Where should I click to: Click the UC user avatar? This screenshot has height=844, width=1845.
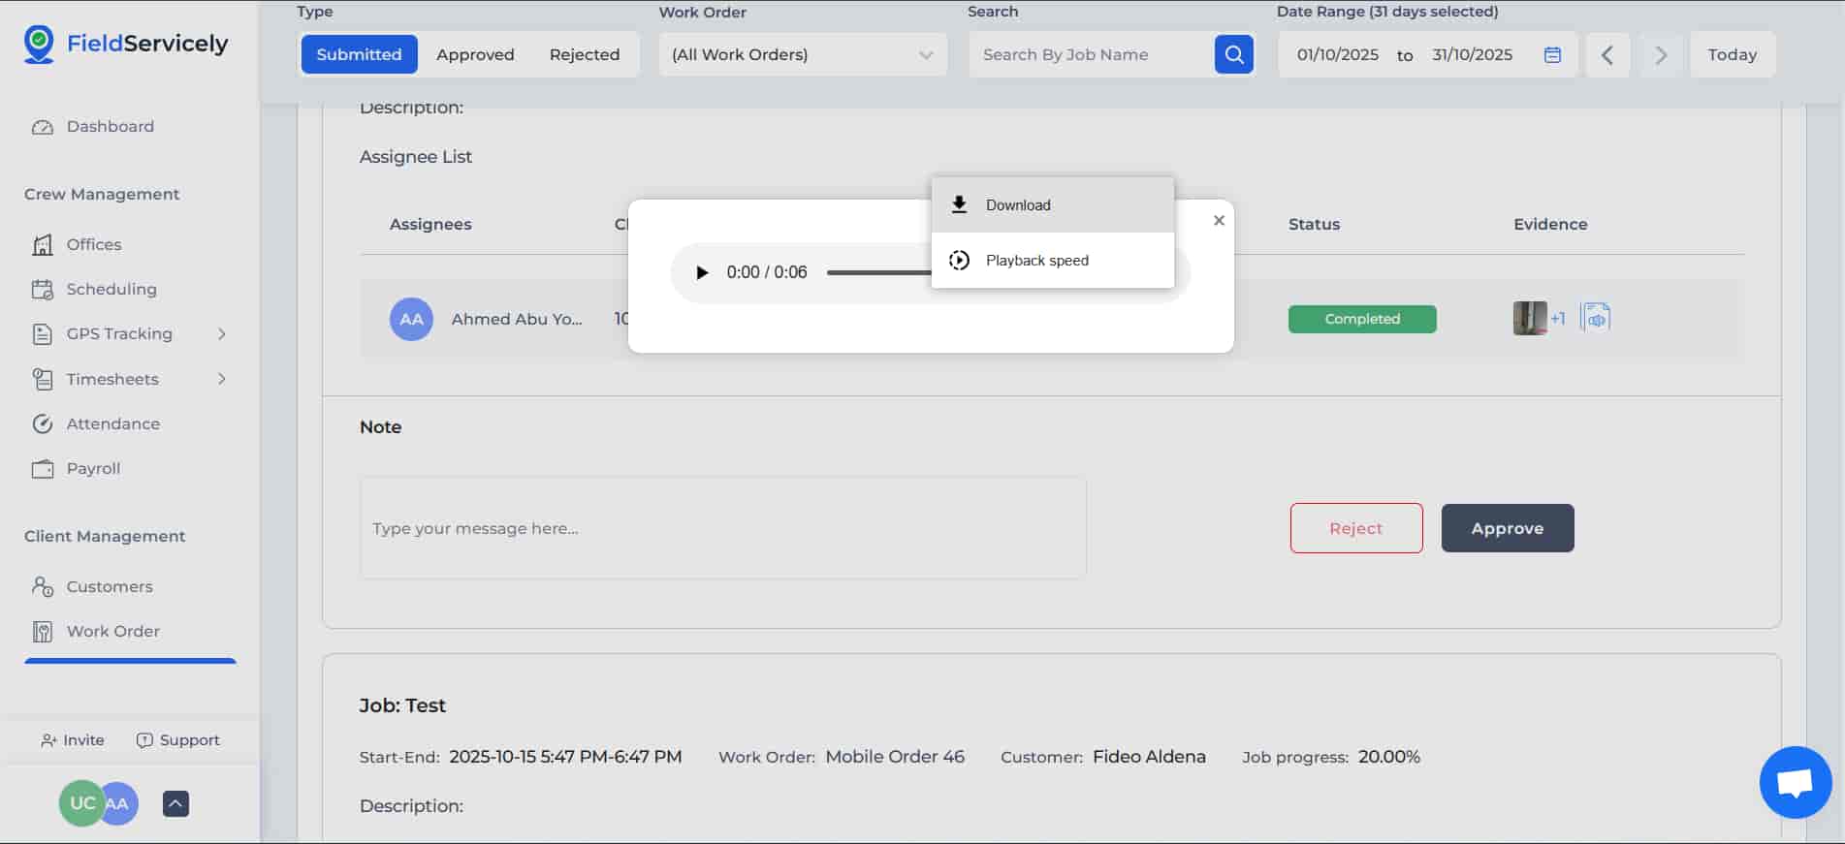point(81,803)
